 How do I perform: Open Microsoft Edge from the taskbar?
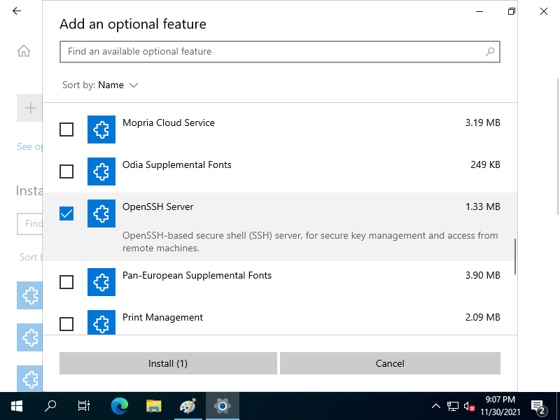pyautogui.click(x=118, y=406)
